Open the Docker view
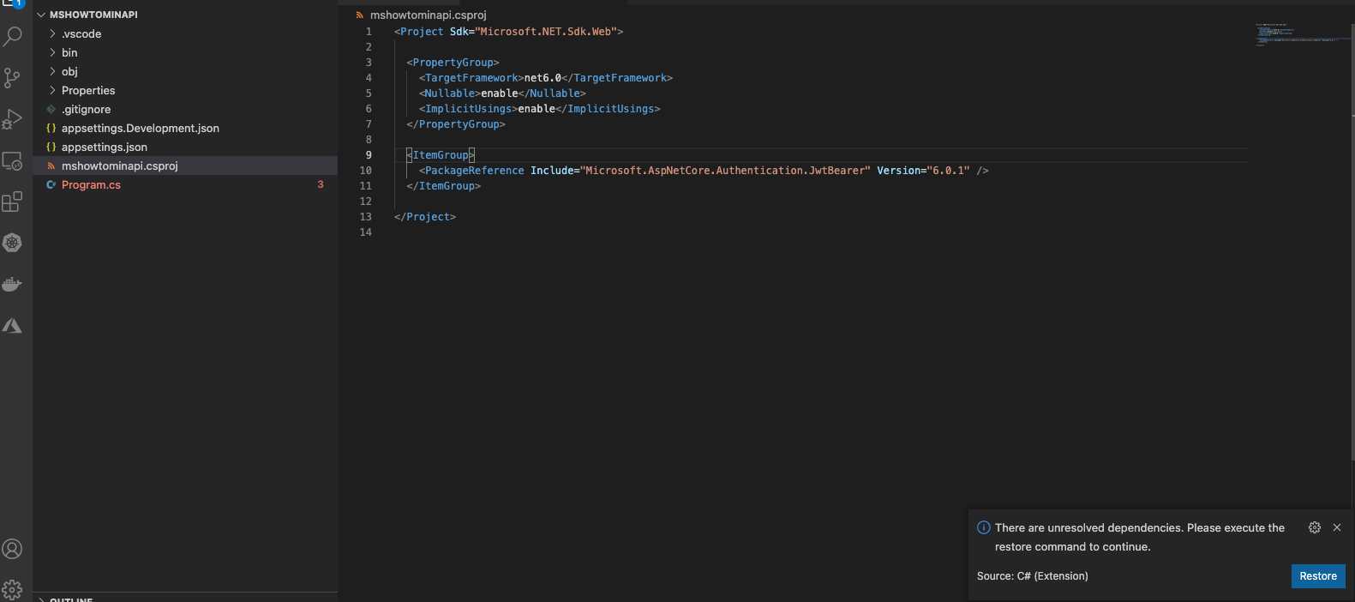This screenshot has height=602, width=1355. [x=12, y=285]
